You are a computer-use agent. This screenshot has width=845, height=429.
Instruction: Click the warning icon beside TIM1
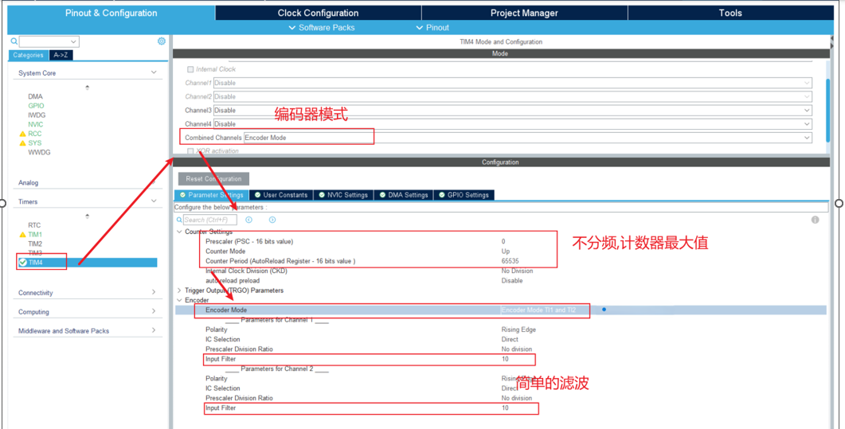(x=22, y=235)
